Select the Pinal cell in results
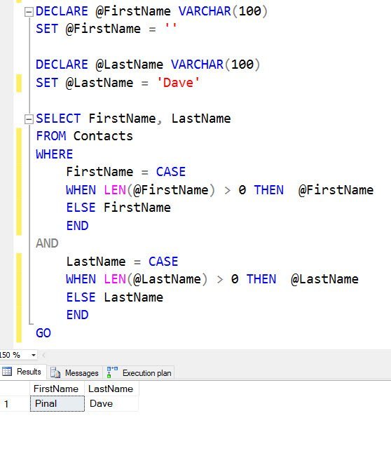The image size is (391, 465). [57, 403]
